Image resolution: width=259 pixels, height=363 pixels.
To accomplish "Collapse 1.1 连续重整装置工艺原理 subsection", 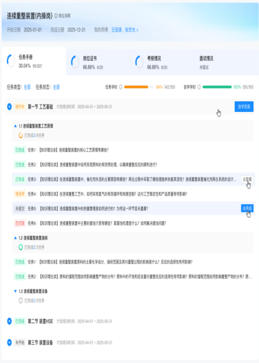I will (x=15, y=126).
